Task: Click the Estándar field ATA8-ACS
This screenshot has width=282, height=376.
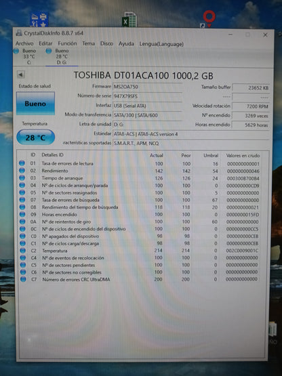Action: point(190,134)
